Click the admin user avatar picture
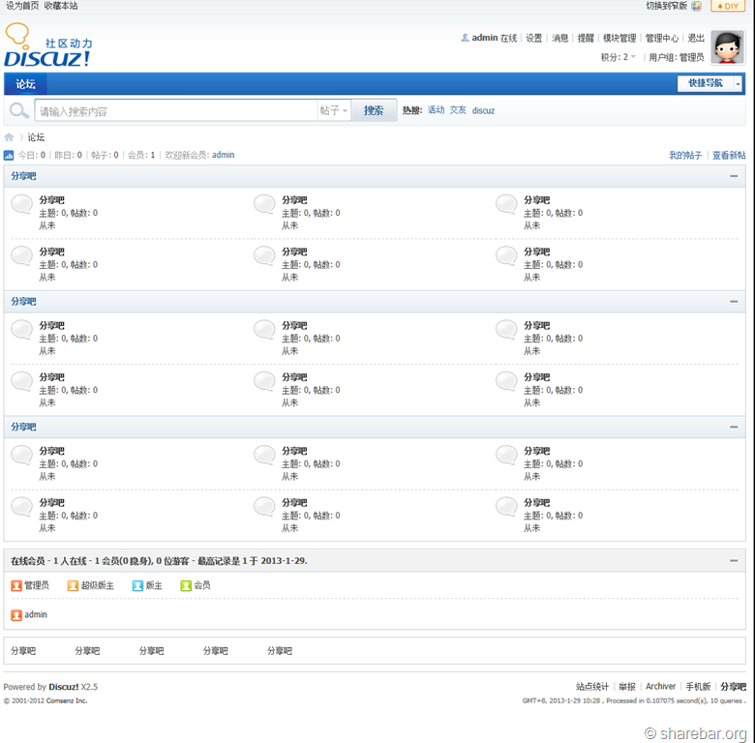 726,47
